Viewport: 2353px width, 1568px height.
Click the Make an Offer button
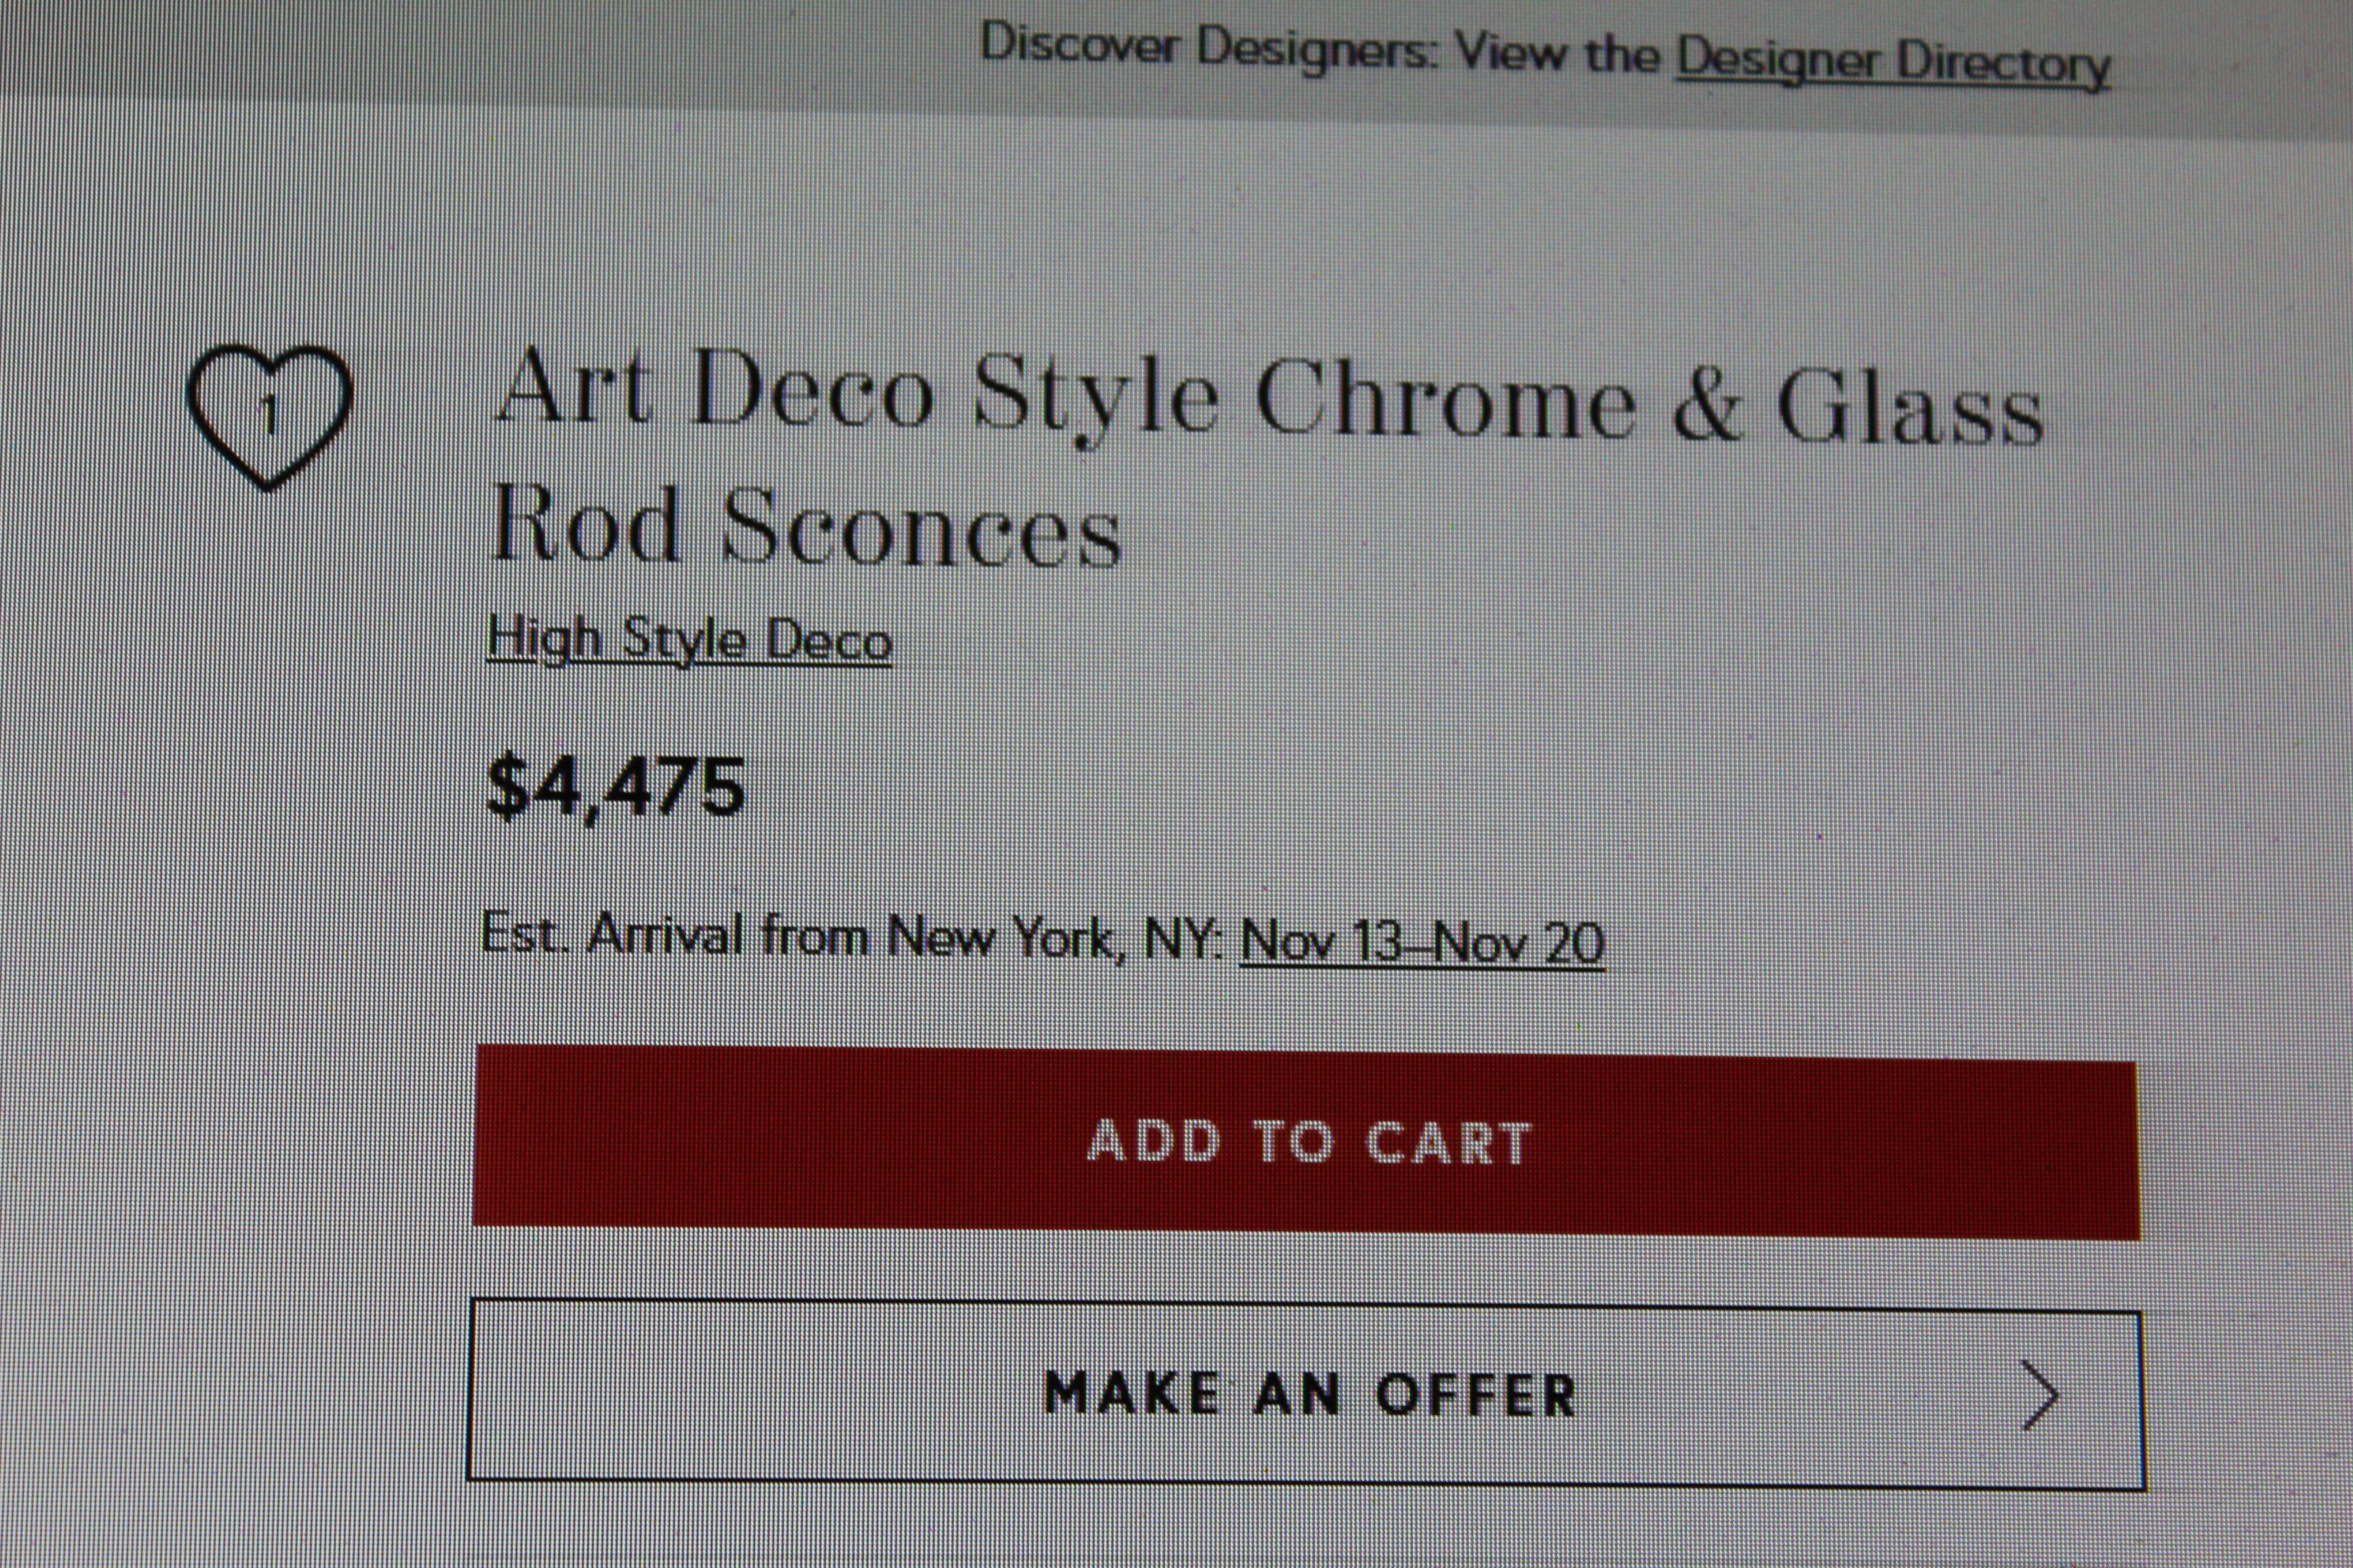pos(1306,1393)
